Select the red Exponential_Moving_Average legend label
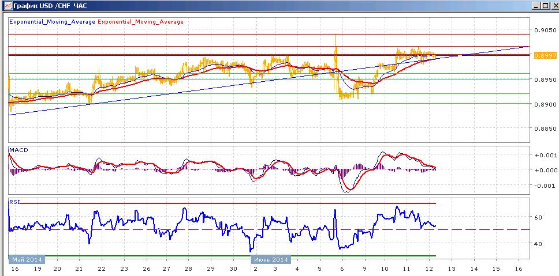The height and width of the screenshot is (276, 559). pos(140,22)
